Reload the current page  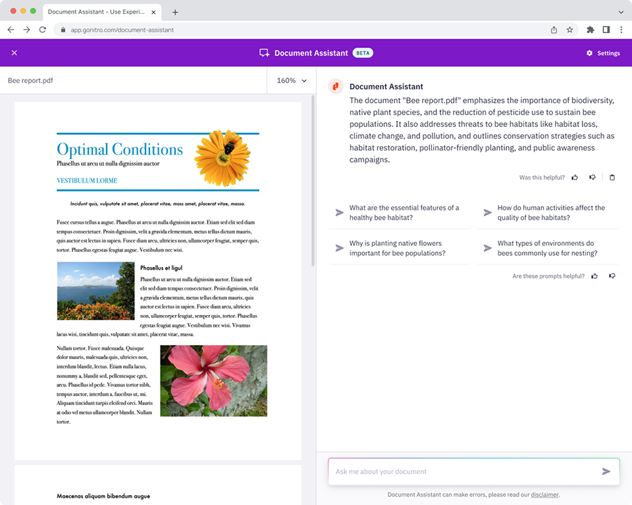click(x=43, y=30)
